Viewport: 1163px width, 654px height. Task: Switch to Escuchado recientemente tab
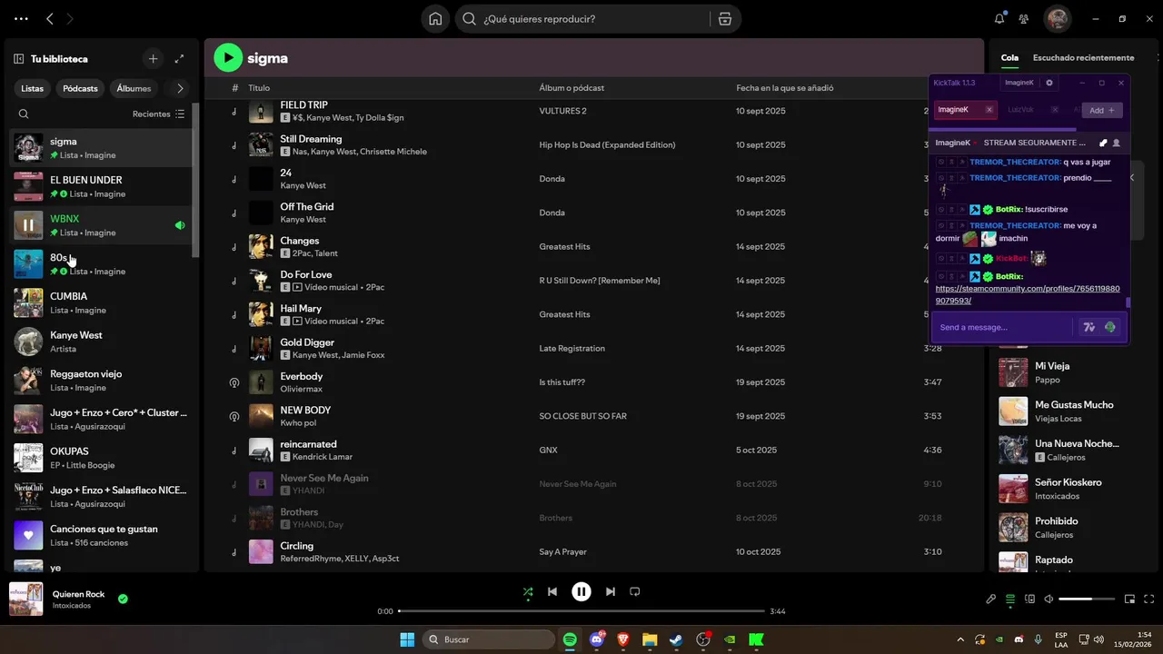(x=1083, y=58)
